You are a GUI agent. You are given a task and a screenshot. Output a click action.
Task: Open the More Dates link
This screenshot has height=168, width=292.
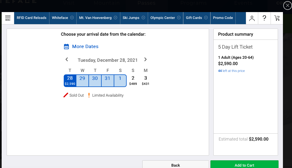(x=85, y=47)
